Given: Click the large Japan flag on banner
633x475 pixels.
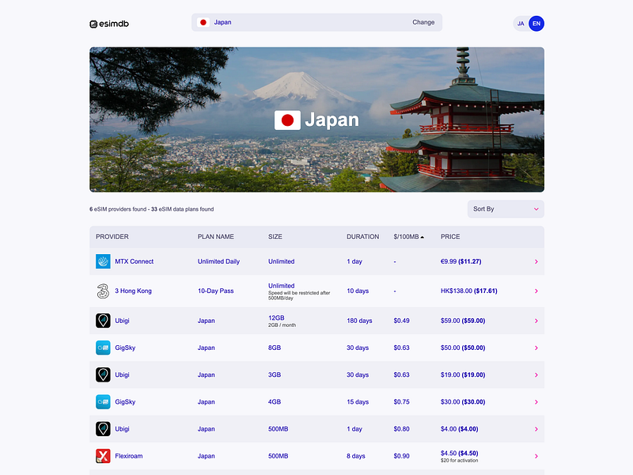Looking at the screenshot, I should 287,120.
